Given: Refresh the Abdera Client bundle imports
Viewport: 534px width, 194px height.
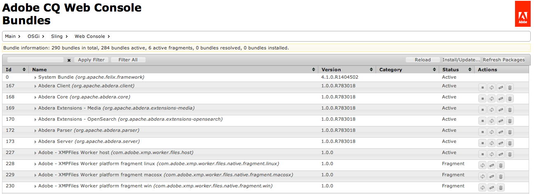Looking at the screenshot, I should tap(492, 87).
